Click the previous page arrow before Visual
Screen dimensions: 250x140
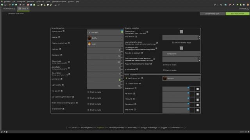(67, 128)
